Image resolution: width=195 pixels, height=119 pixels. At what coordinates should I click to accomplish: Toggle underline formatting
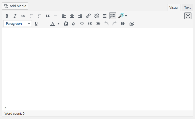click(x=36, y=23)
